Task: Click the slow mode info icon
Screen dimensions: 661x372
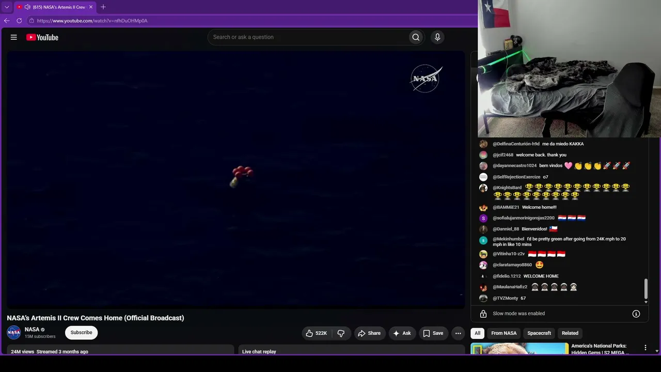Action: pyautogui.click(x=636, y=314)
